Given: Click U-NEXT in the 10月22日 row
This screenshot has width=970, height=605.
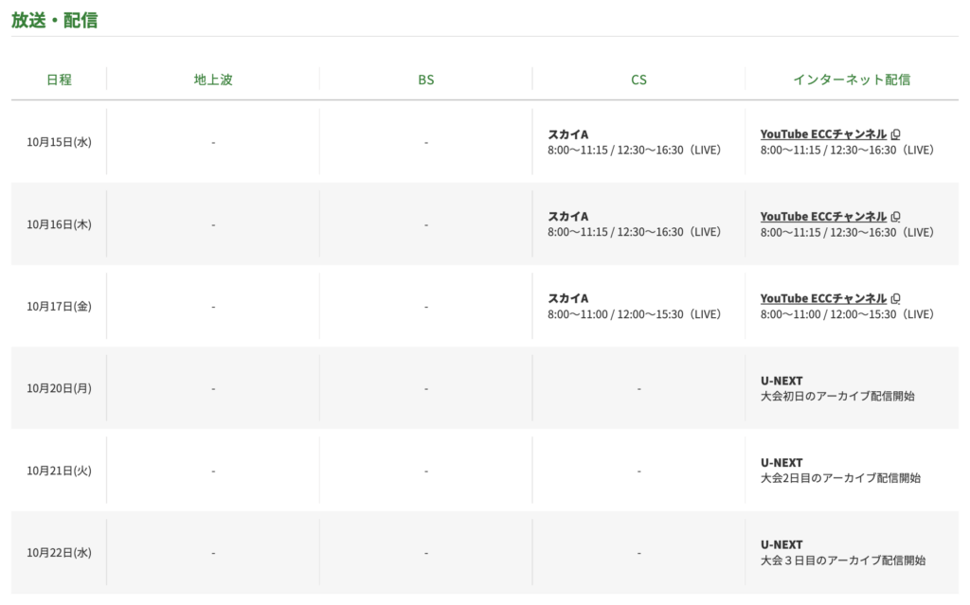Looking at the screenshot, I should 781,544.
